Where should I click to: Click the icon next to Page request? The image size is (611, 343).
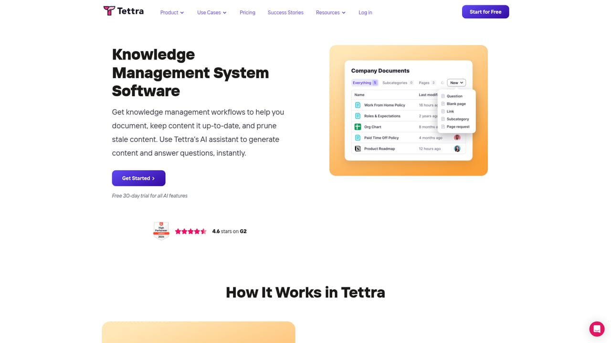(443, 127)
